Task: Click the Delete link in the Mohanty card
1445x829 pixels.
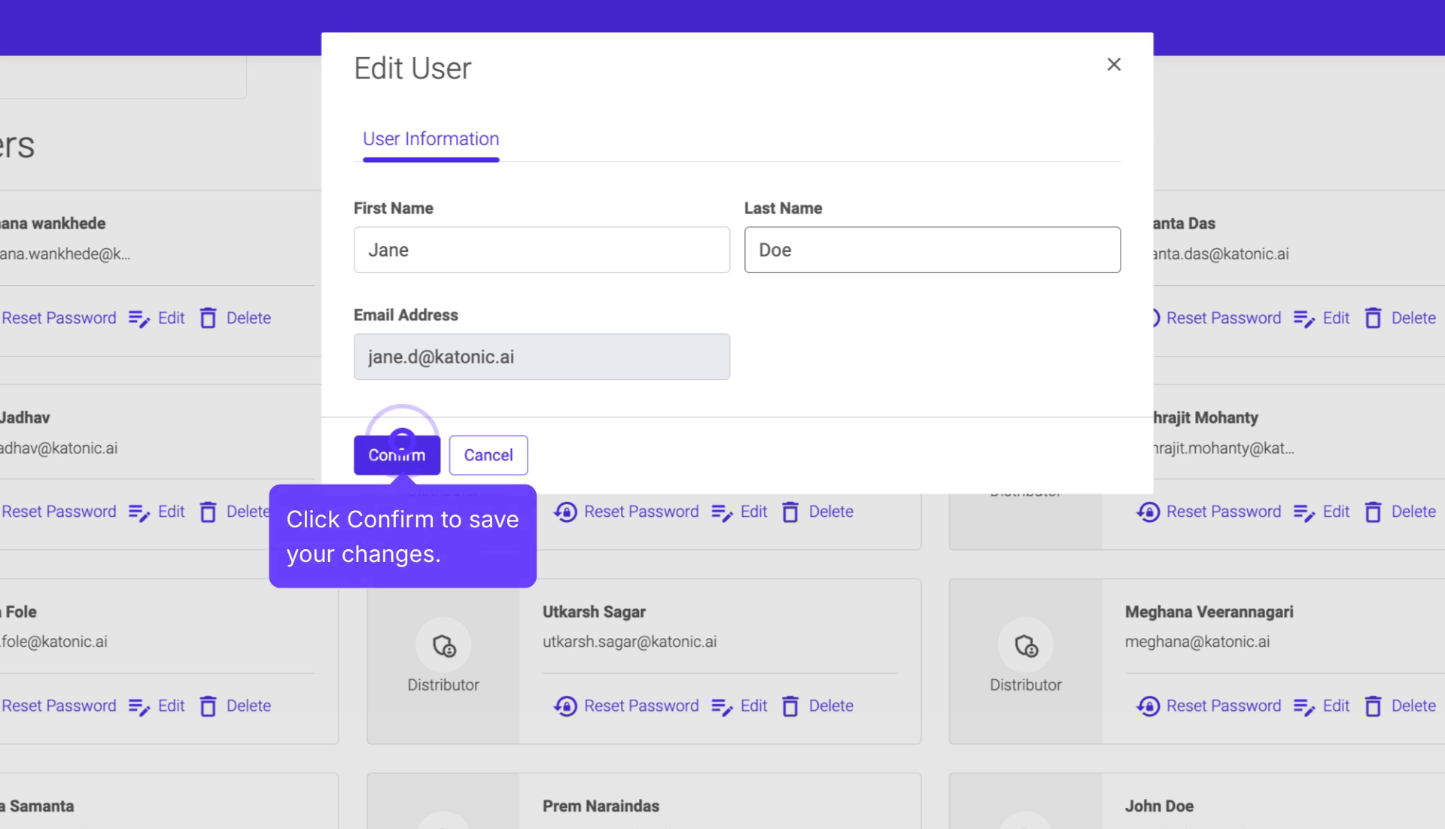Action: coord(1418,512)
